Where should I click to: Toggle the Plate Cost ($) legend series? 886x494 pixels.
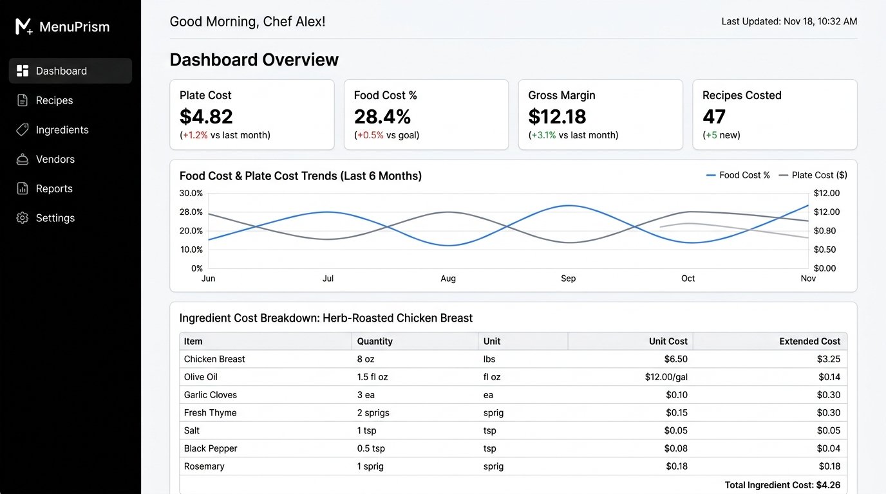[813, 175]
